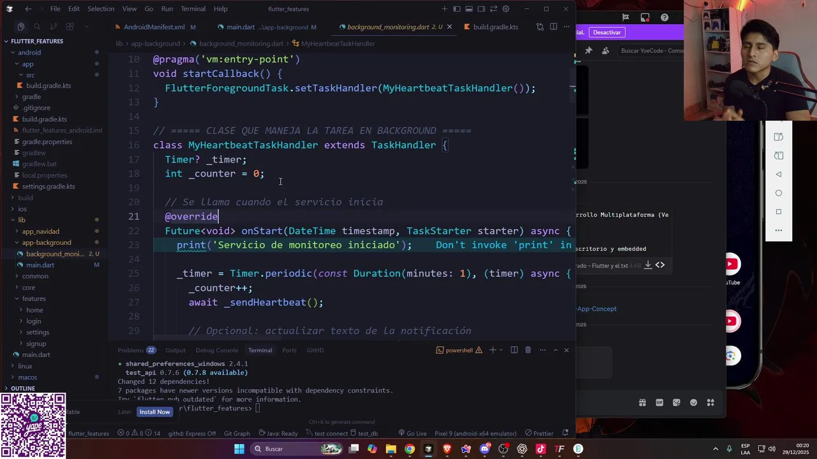Screen dimensions: 817x459
Task: Close the background_monitoring.dart tab
Action: pos(449,27)
